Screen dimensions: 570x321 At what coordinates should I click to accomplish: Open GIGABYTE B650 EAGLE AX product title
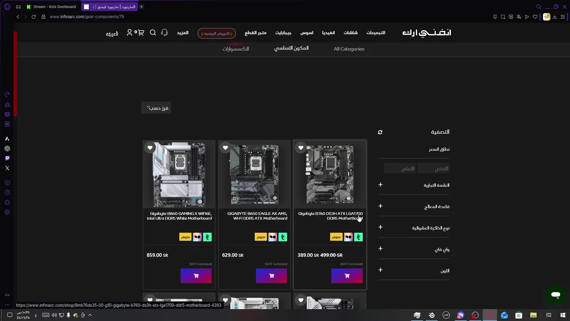257,216
